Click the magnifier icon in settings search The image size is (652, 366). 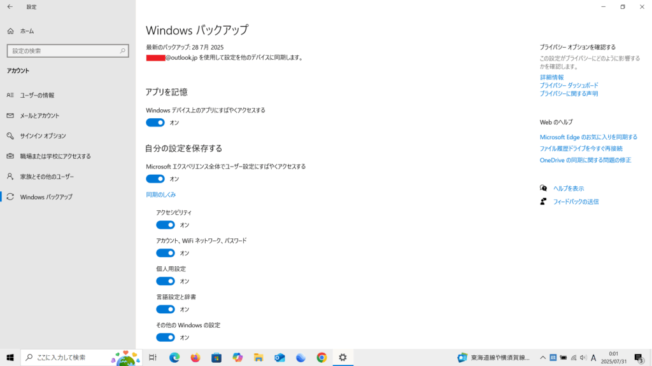tap(123, 51)
